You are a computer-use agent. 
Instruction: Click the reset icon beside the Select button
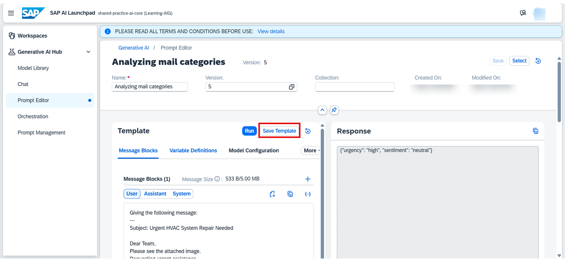click(538, 61)
